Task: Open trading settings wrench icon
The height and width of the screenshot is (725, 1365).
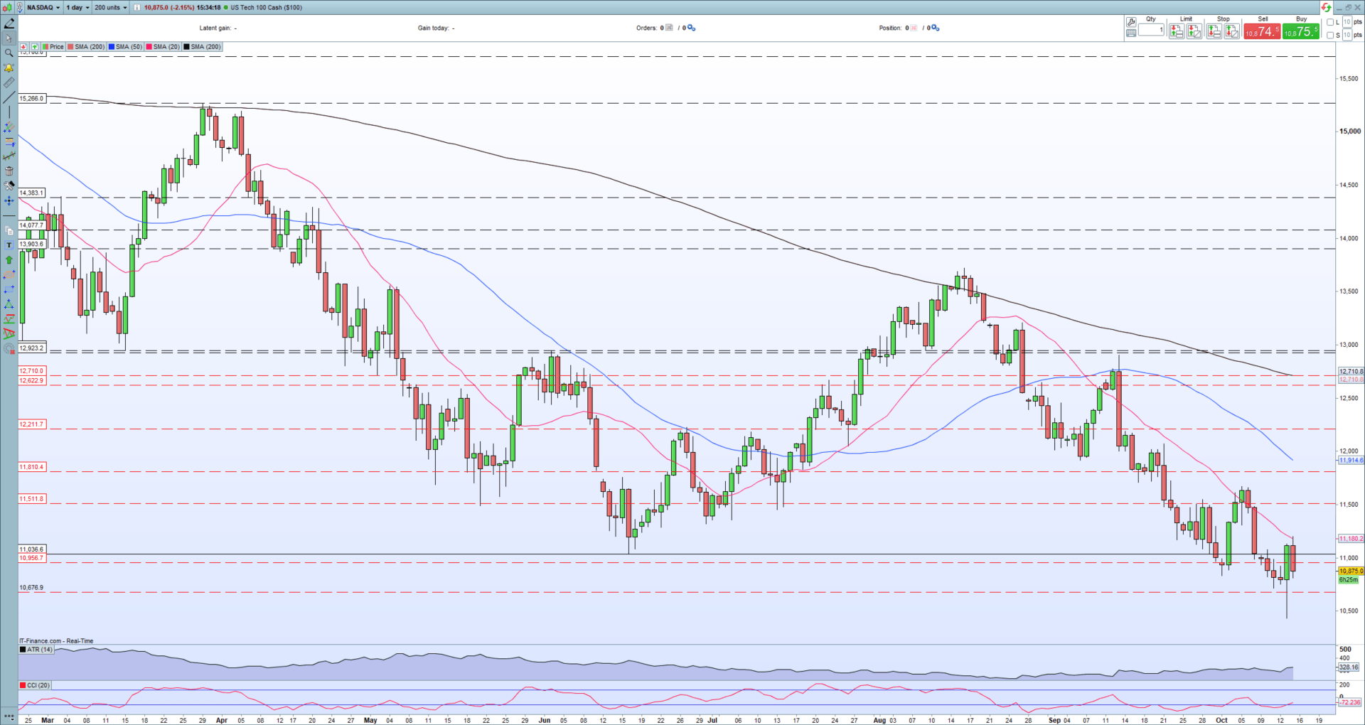Action: point(1131,22)
